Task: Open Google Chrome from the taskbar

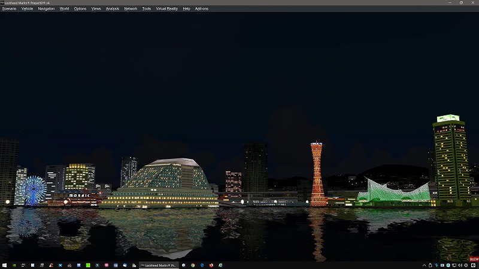Action: (x=193, y=265)
